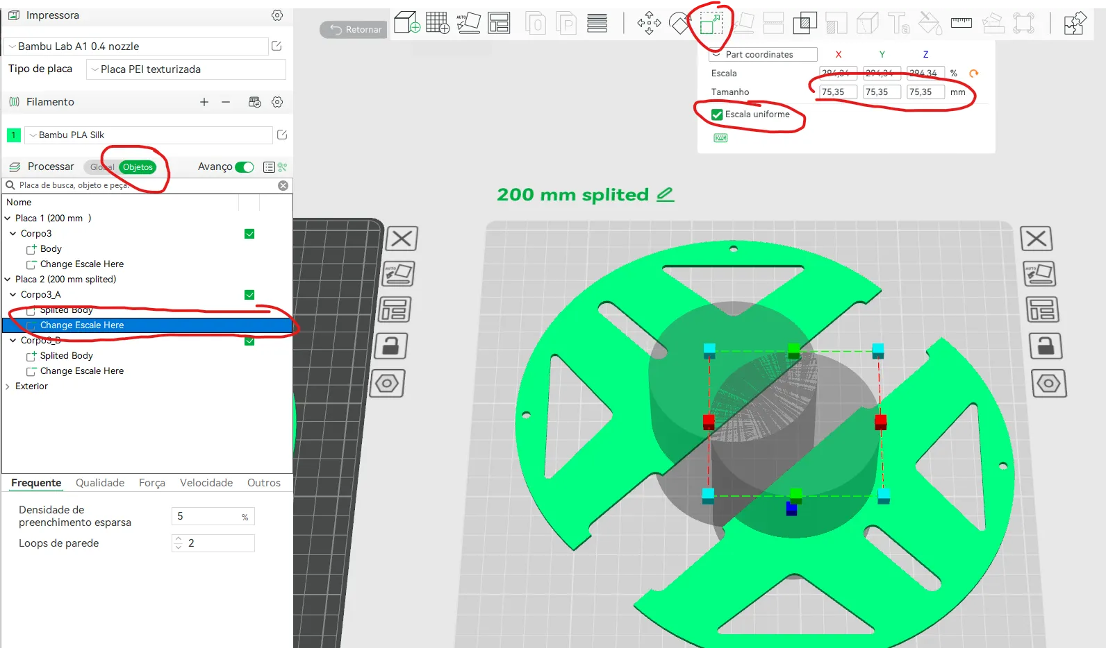Click the green keyboard icon under Escala uniforme
The height and width of the screenshot is (648, 1106).
coord(720,138)
